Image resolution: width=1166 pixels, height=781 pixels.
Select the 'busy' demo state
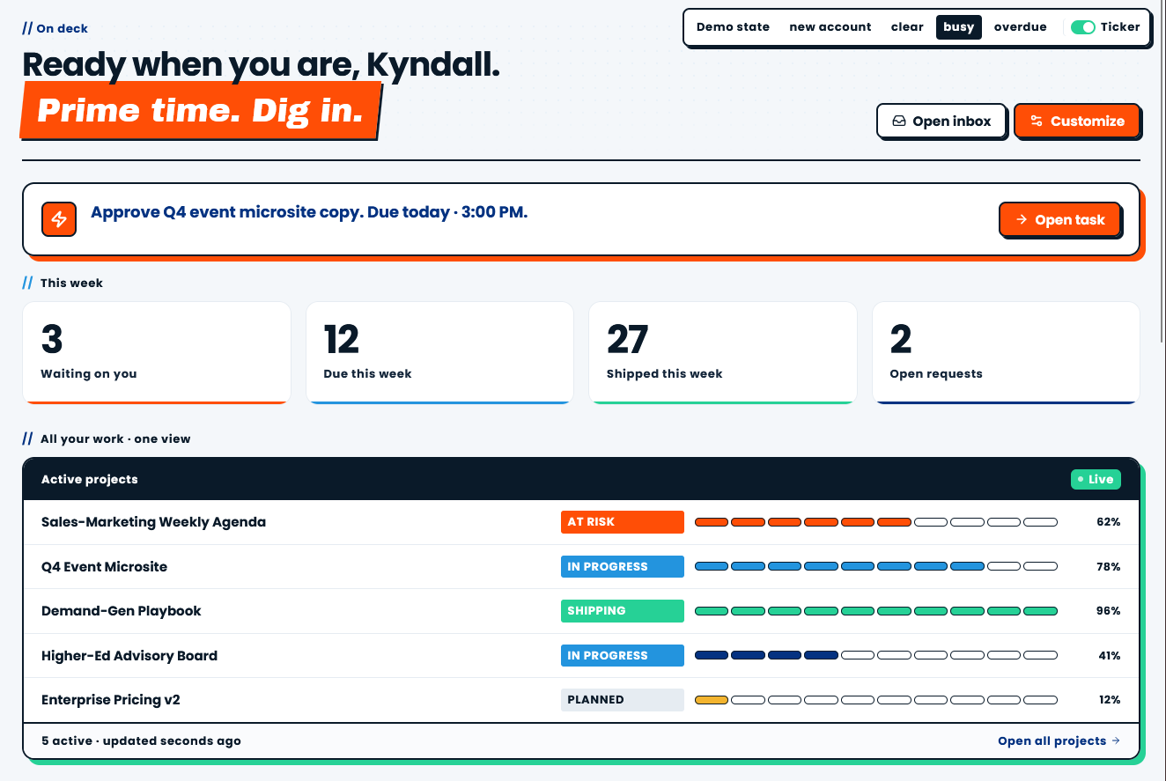pos(958,27)
